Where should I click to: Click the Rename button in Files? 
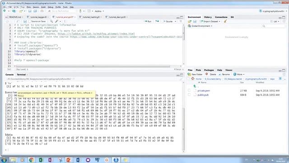224,74
